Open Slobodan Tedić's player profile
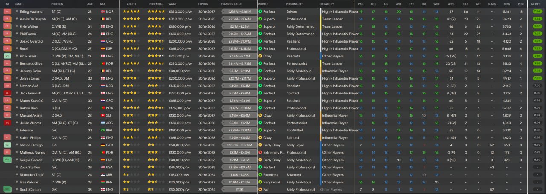Viewport: 546px width, 194px height. click(31, 175)
